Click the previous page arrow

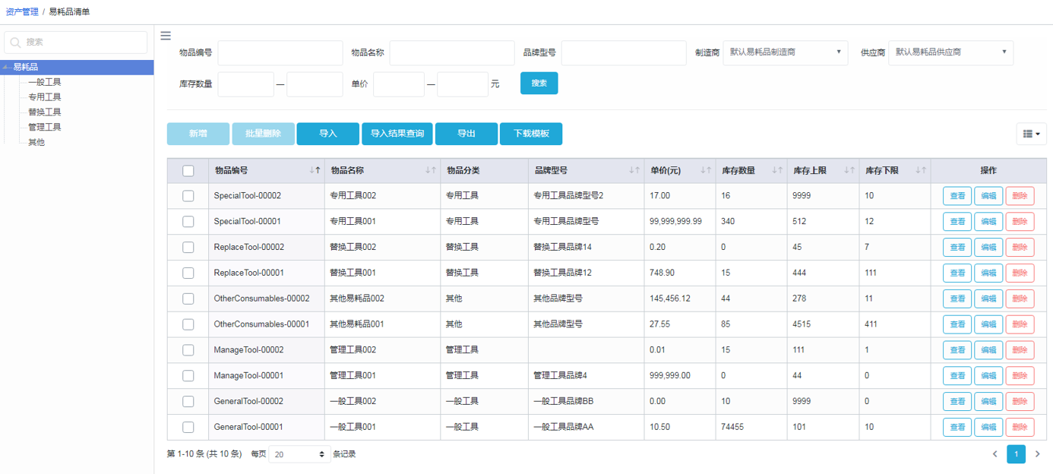[x=995, y=453]
